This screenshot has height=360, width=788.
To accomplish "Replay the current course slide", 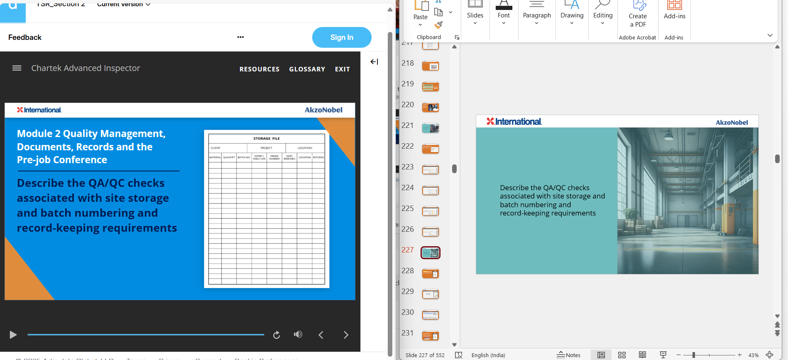I will [277, 335].
